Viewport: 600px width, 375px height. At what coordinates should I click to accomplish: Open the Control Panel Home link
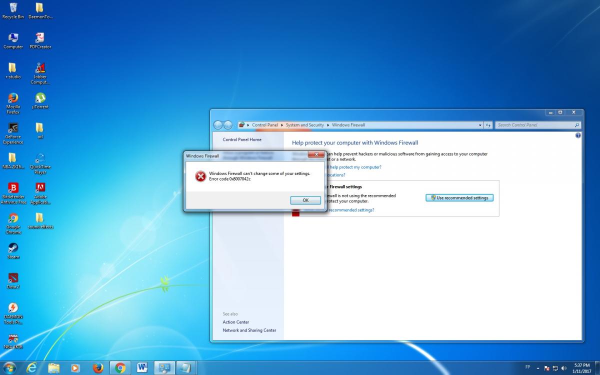click(x=242, y=139)
